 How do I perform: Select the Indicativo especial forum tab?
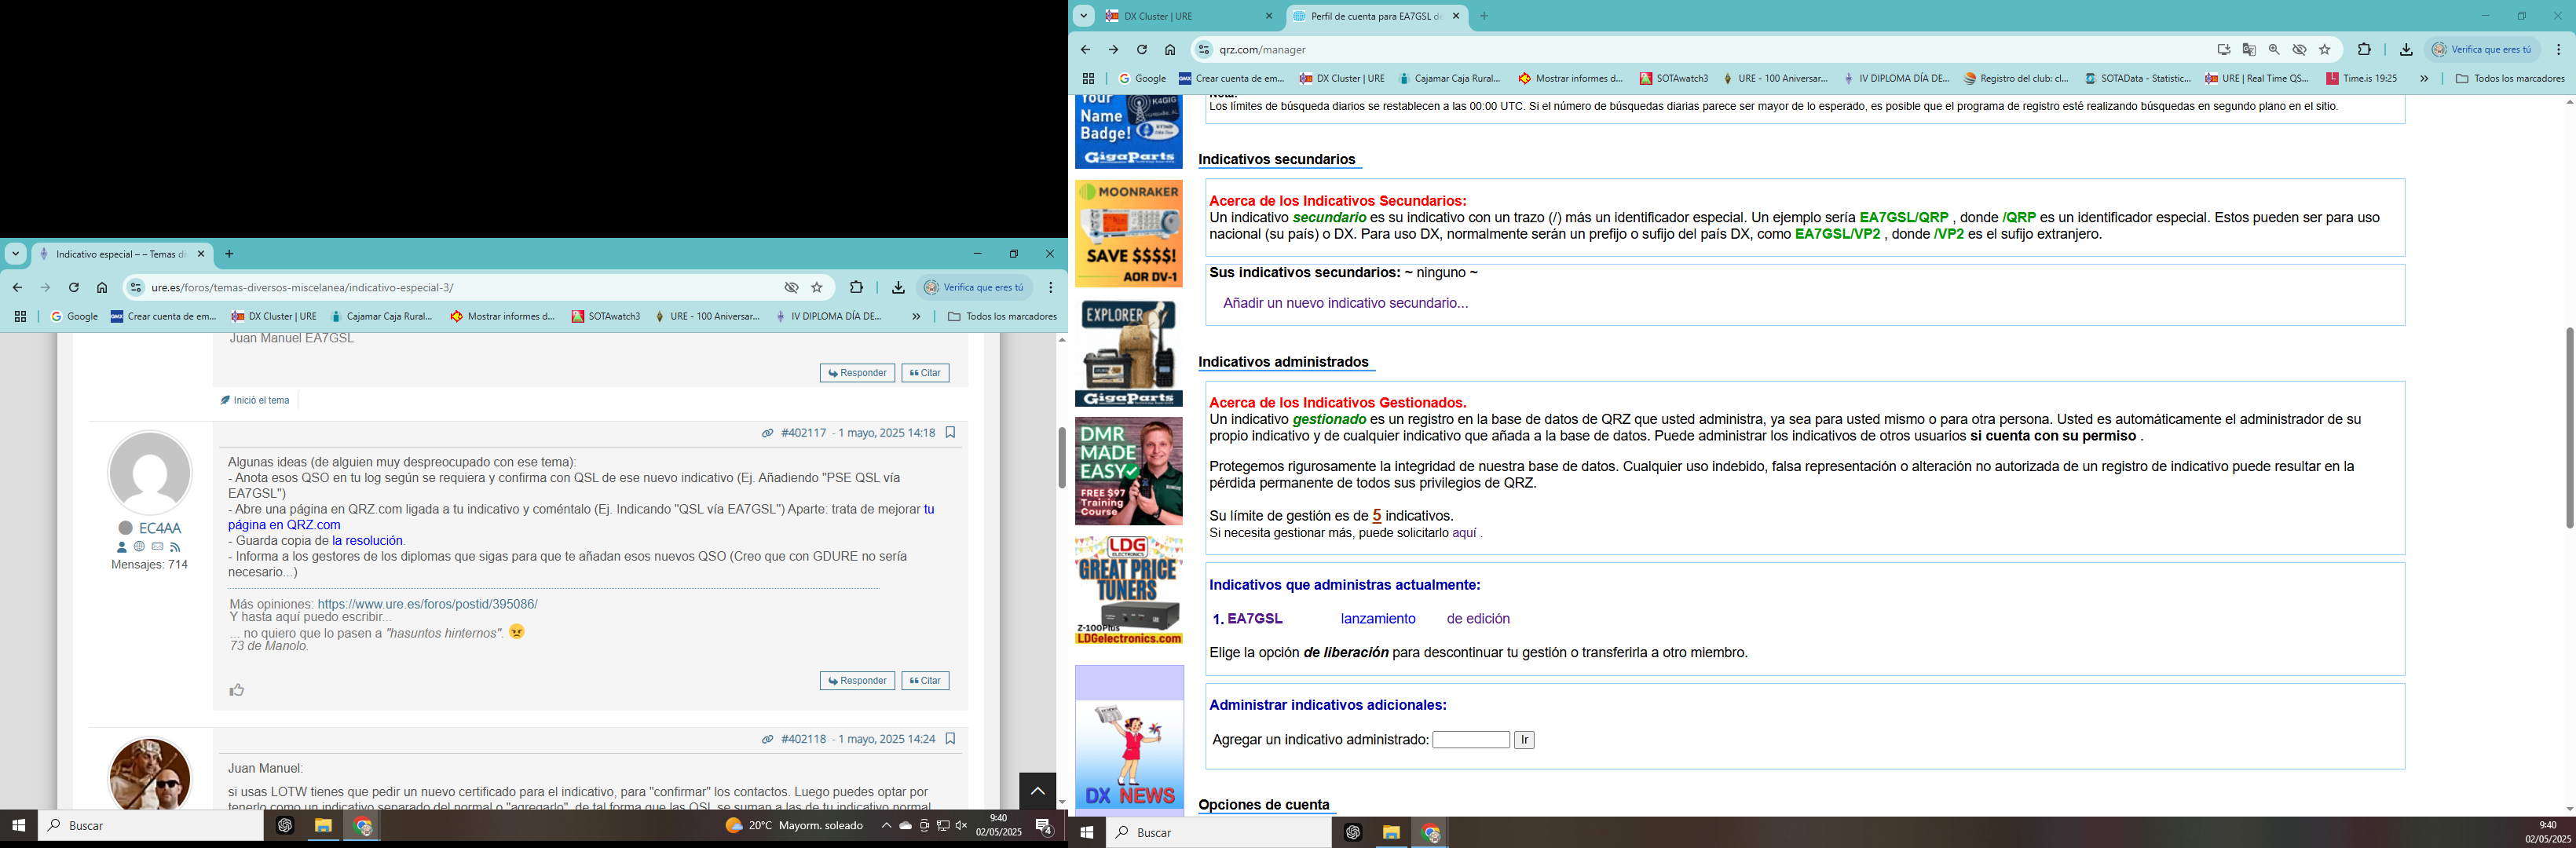(x=120, y=254)
